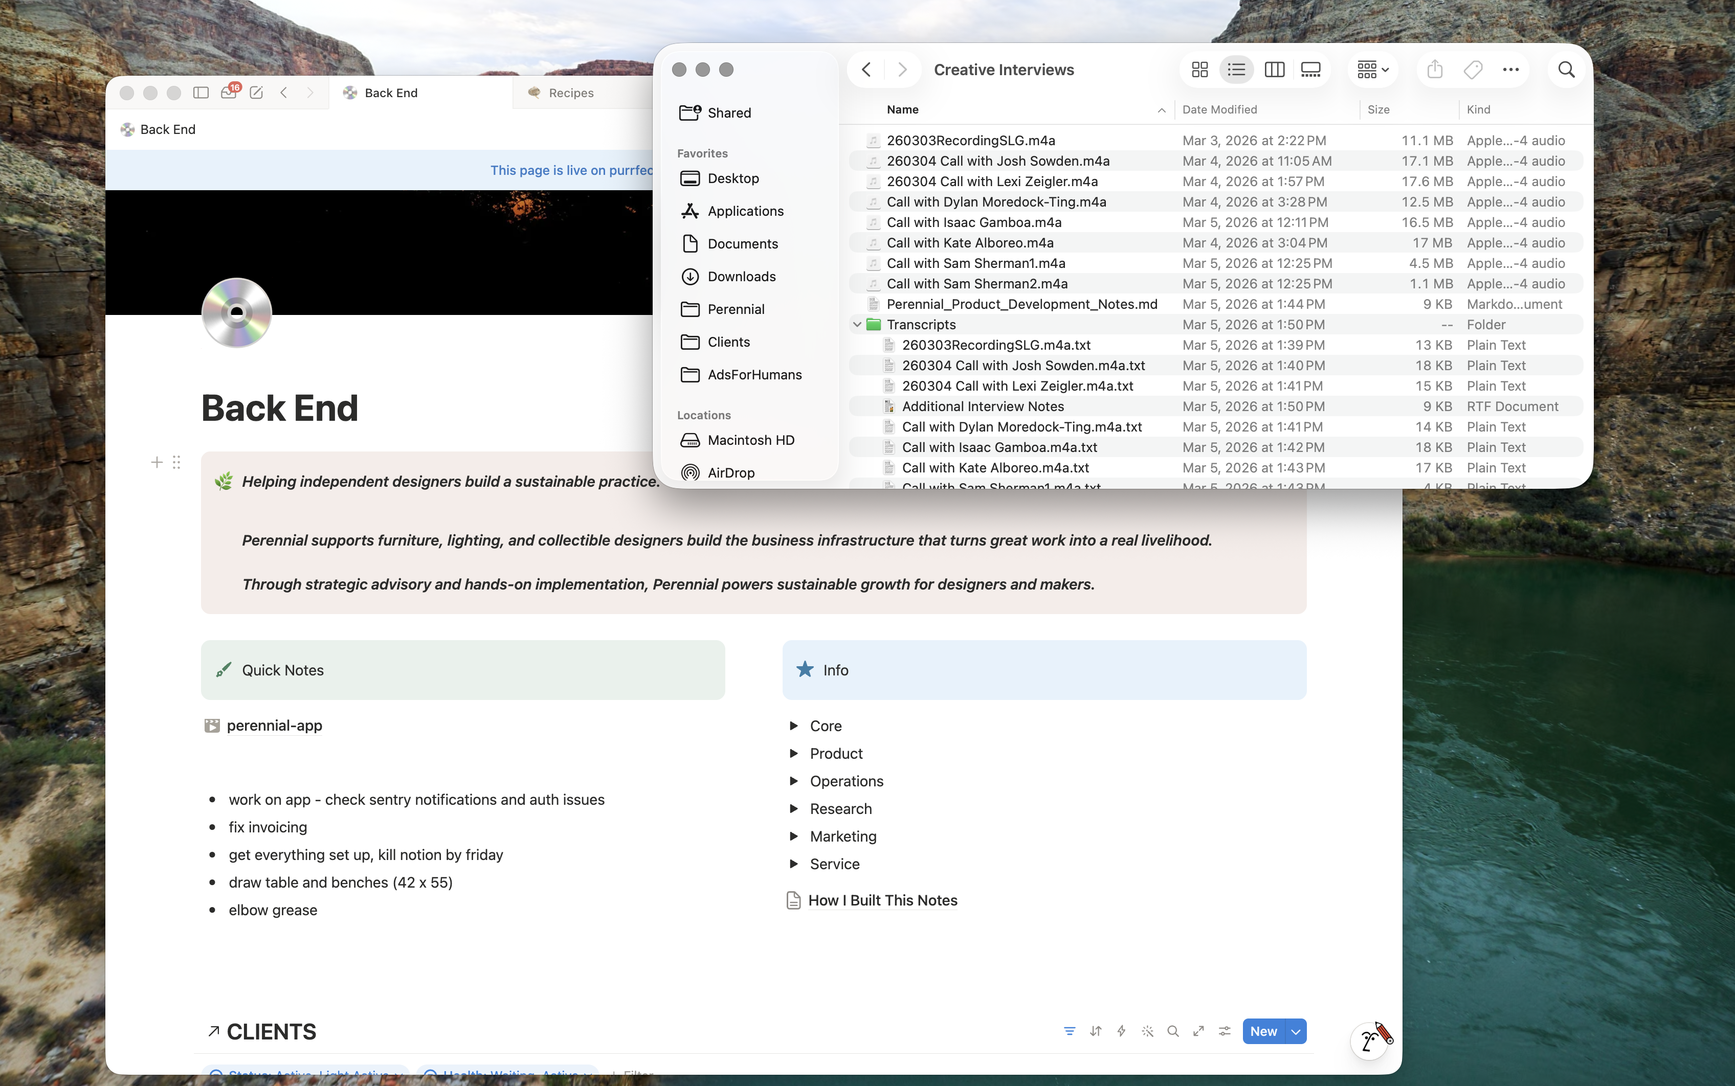Click the Back End breadcrumb

[x=158, y=129]
